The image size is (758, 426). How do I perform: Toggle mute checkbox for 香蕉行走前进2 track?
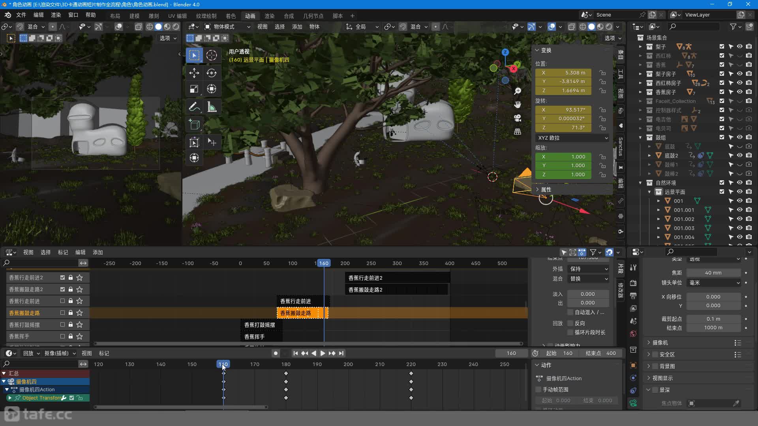click(62, 278)
